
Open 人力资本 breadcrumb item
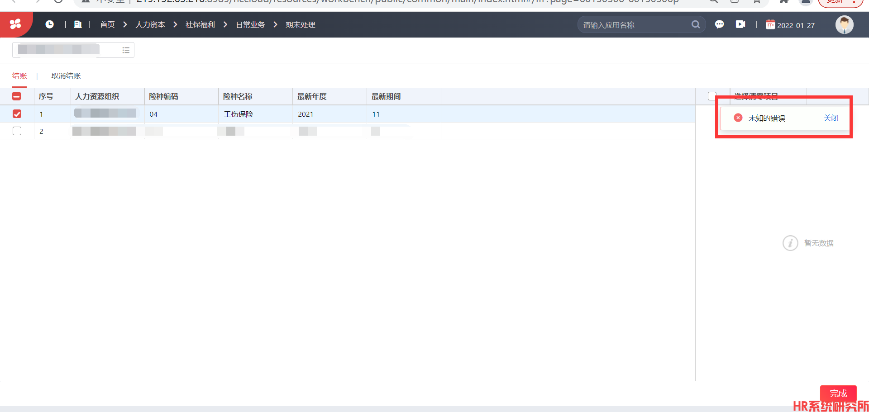click(150, 24)
